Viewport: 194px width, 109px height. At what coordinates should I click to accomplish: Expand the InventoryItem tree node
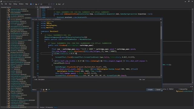click(7, 42)
